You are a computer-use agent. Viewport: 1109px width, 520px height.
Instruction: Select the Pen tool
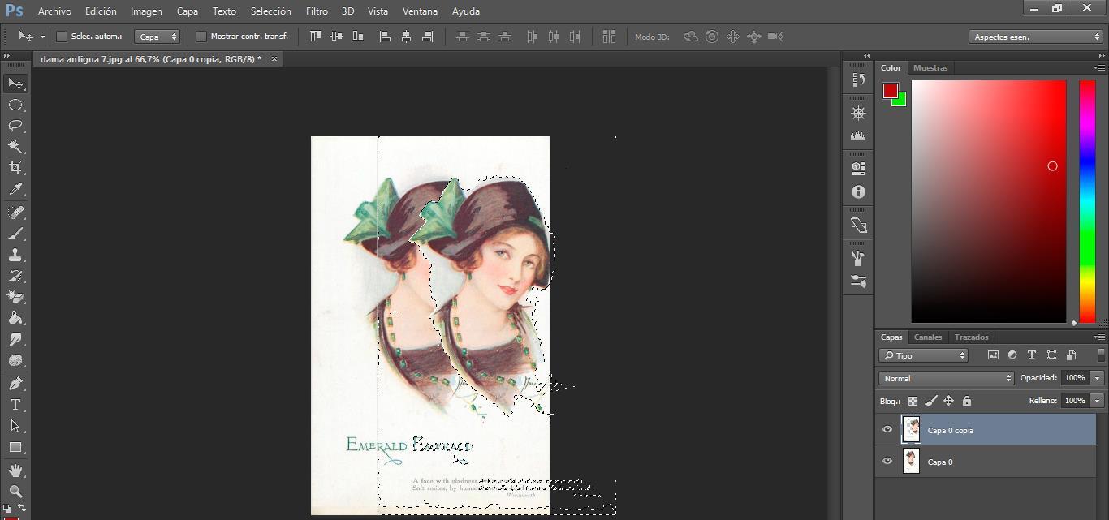pos(15,384)
